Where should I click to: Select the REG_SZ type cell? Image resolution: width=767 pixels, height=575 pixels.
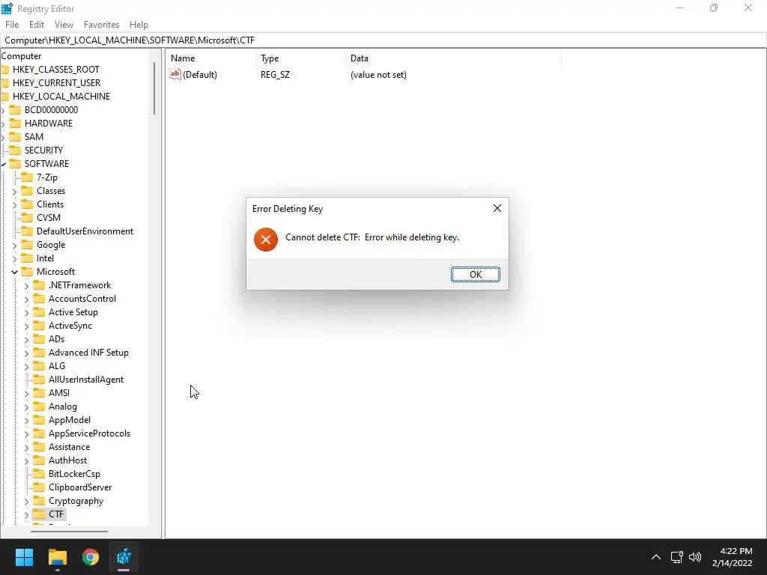tap(276, 75)
